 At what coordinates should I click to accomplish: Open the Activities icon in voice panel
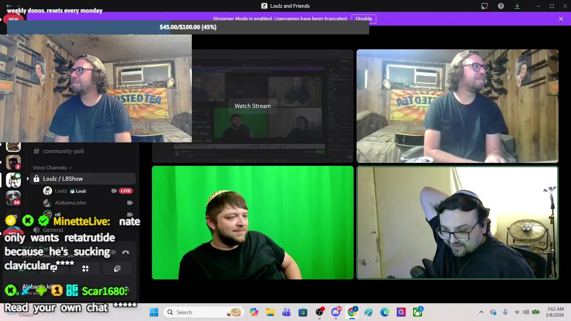[85, 268]
